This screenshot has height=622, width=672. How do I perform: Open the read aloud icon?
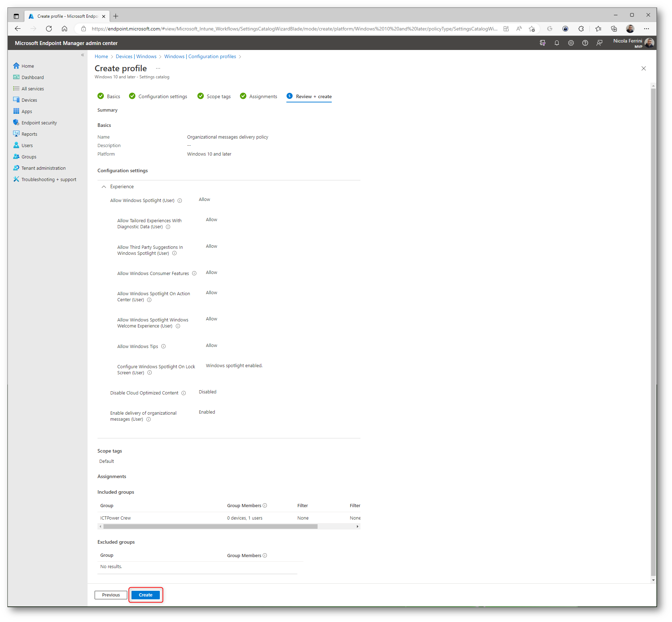[x=519, y=29]
